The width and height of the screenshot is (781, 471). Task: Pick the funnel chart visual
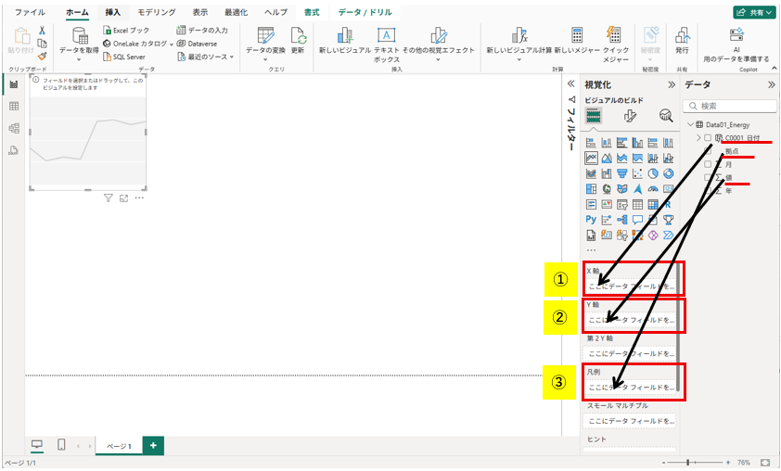622,173
